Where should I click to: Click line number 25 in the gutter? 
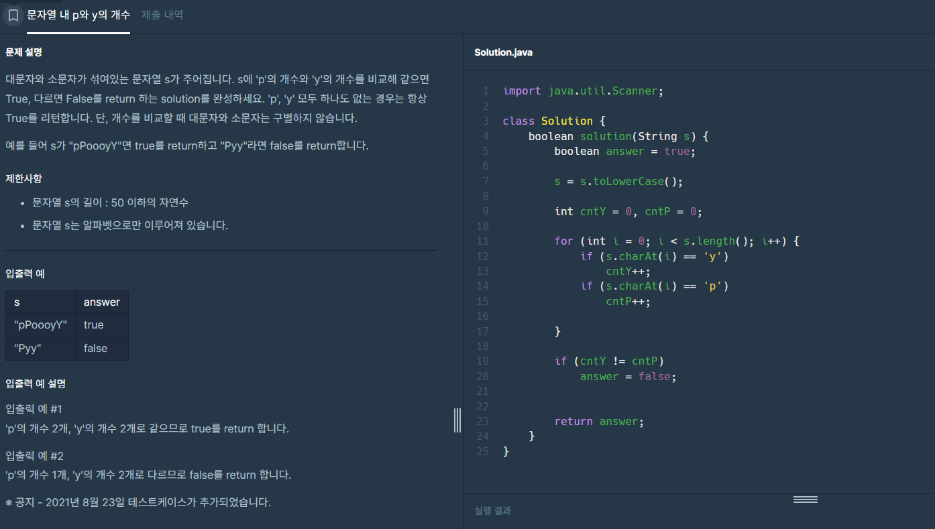pyautogui.click(x=483, y=452)
